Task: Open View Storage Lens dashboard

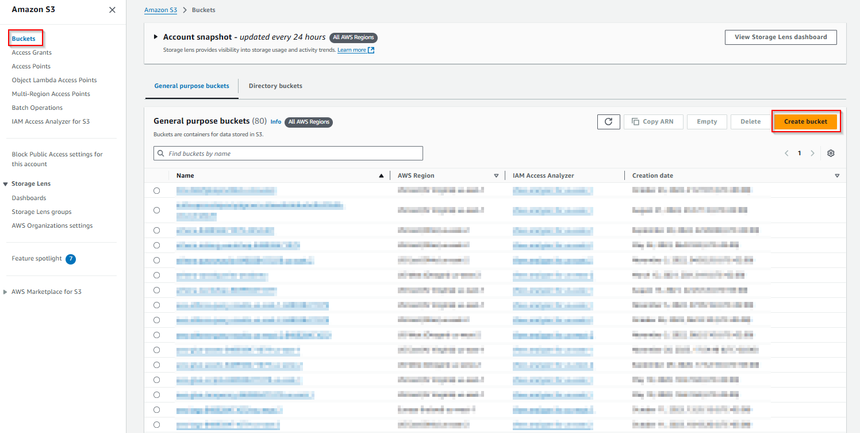Action: tap(781, 37)
